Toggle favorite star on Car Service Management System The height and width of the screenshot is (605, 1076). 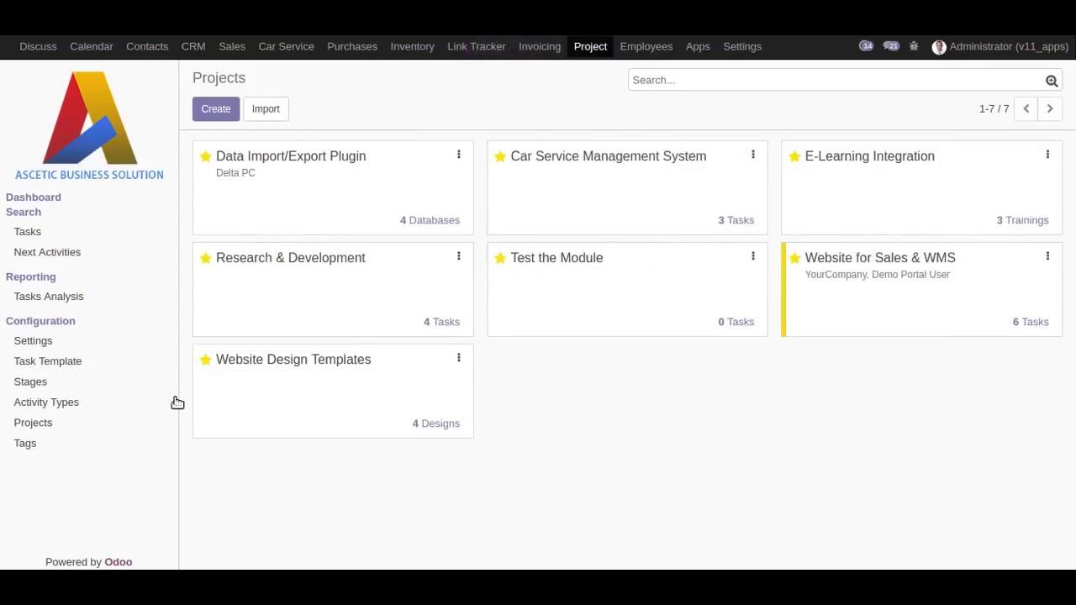tap(500, 156)
